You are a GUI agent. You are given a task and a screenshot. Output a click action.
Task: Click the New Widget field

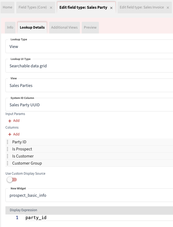pos(89,195)
